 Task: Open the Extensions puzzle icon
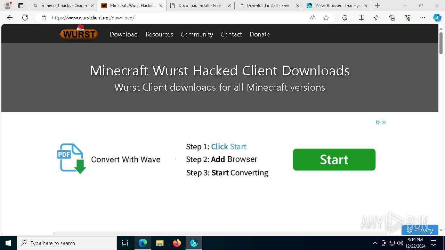point(345,18)
